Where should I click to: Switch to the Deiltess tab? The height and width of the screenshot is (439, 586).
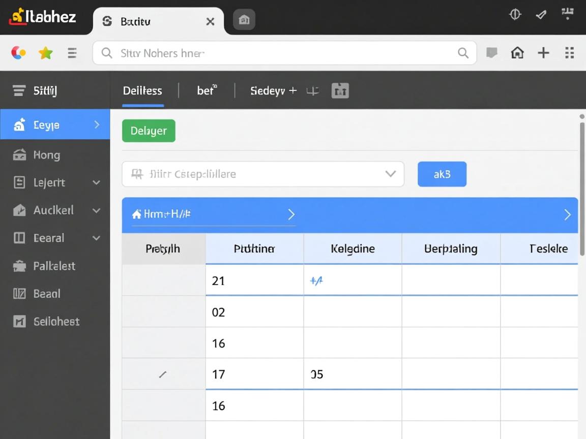pos(142,91)
